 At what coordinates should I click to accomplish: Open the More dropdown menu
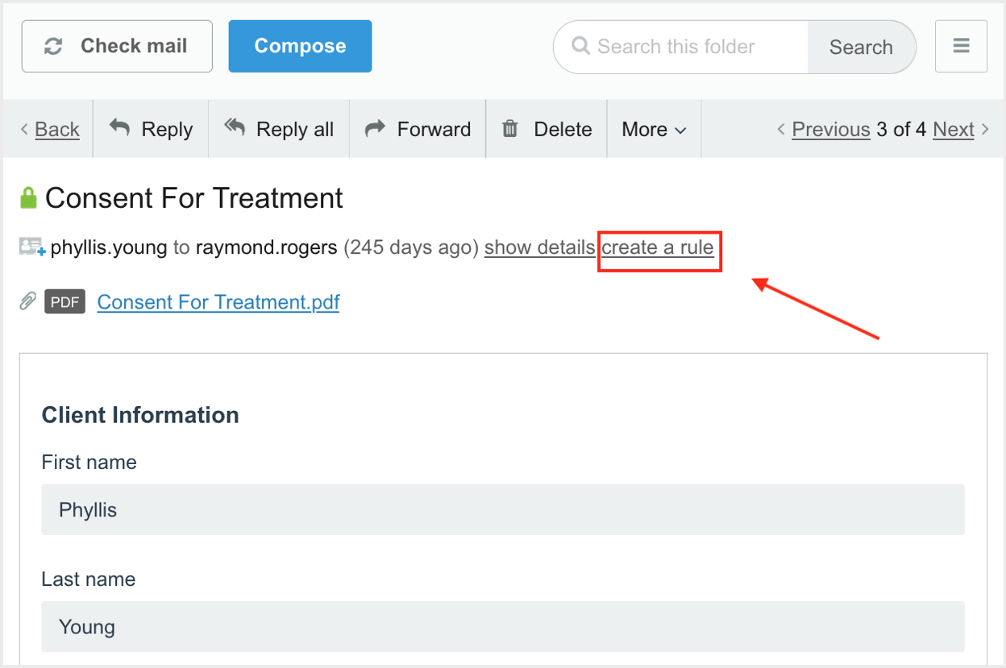click(x=653, y=128)
